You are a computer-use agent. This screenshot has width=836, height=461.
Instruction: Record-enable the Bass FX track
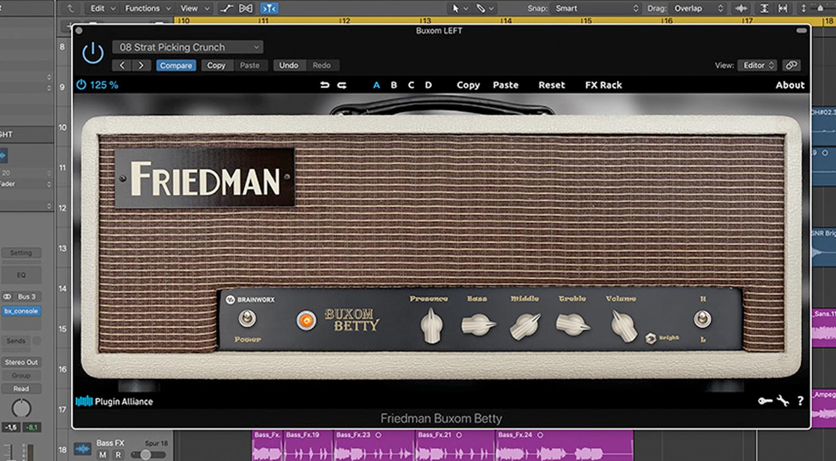click(x=118, y=455)
